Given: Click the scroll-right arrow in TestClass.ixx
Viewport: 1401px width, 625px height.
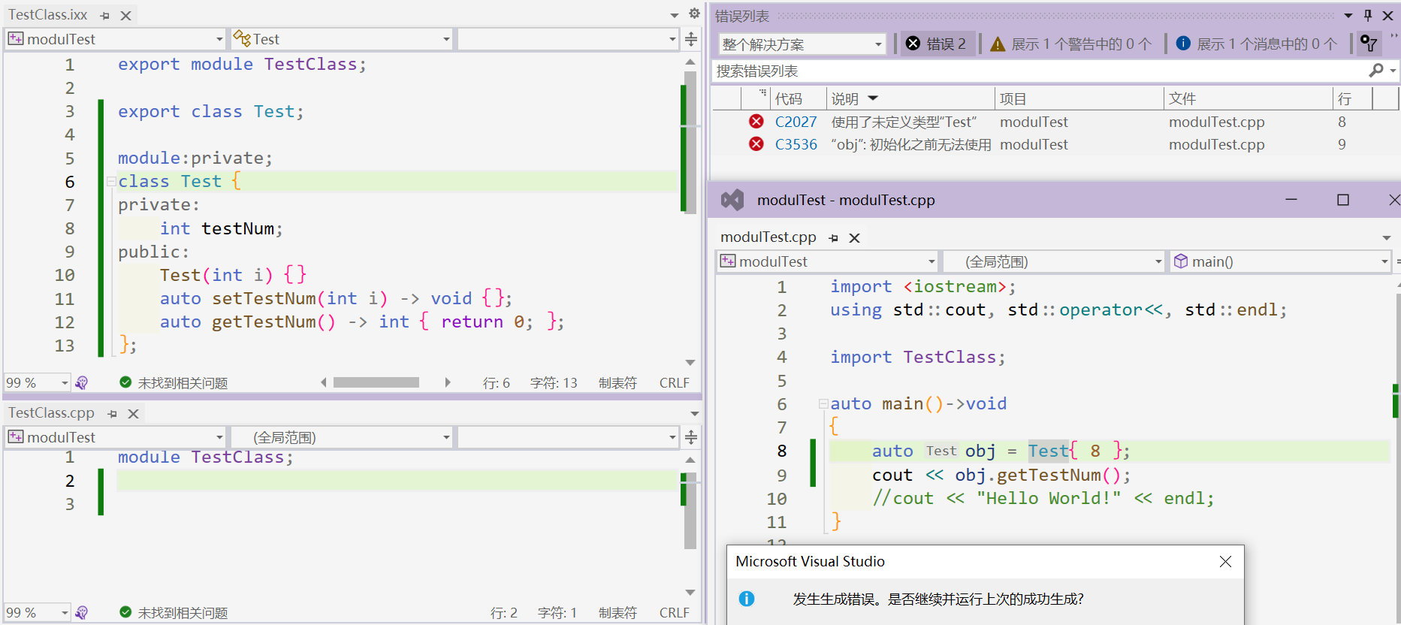Looking at the screenshot, I should point(448,382).
